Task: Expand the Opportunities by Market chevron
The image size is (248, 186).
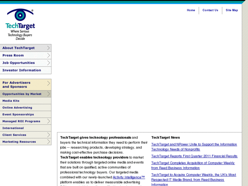Action: pos(48,94)
